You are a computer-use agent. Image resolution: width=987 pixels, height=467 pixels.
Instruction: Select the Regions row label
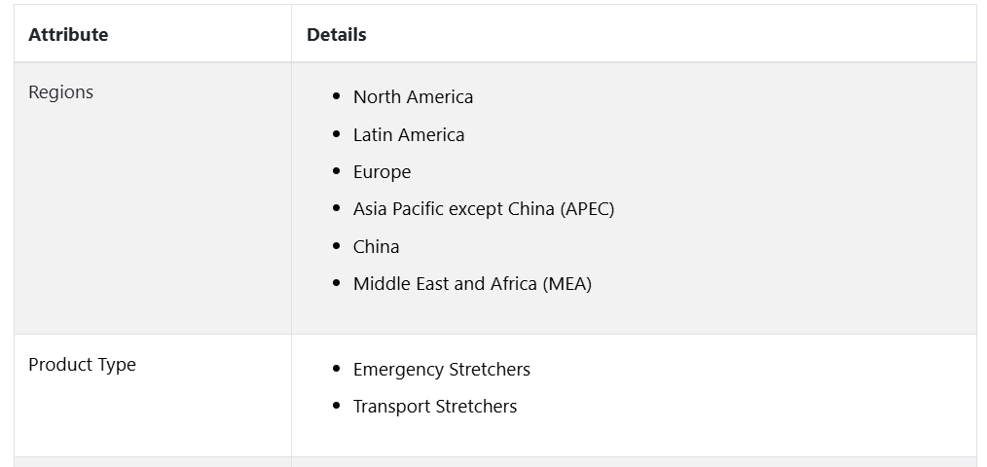pos(60,91)
